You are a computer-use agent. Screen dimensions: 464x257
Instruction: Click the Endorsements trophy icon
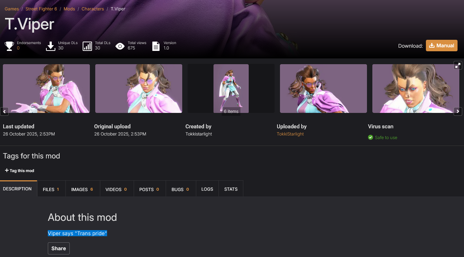coord(9,46)
